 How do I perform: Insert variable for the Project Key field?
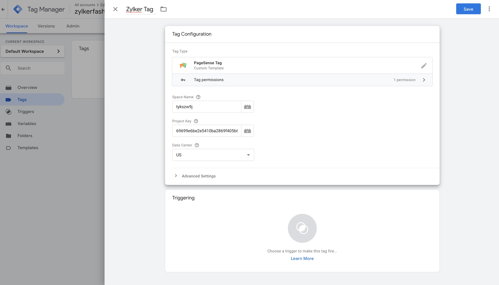(248, 131)
